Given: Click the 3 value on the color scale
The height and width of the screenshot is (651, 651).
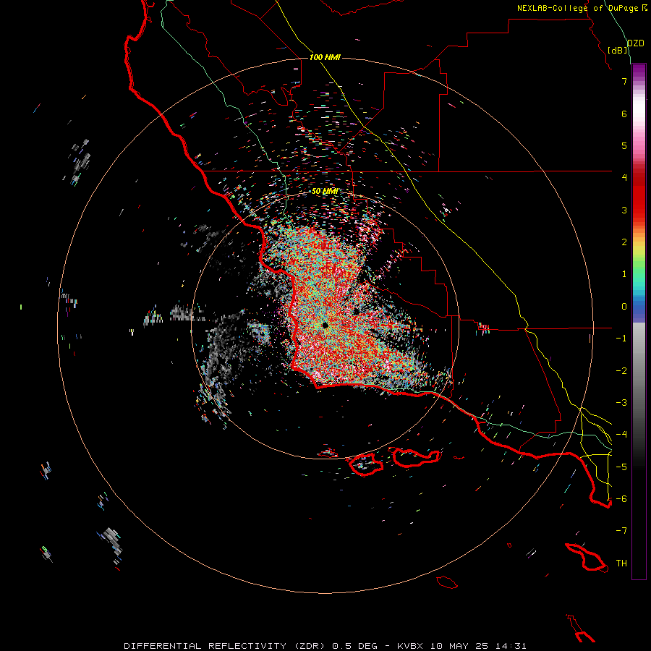Looking at the screenshot, I should coord(624,210).
